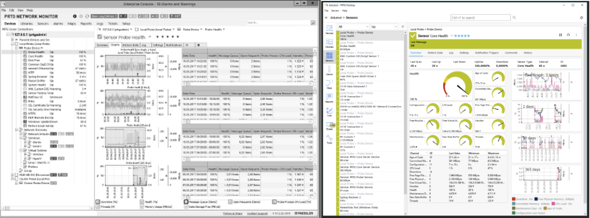Open the Up status filter dropdown
Image resolution: width=590 pixels, height=218 pixels.
[x=384, y=27]
